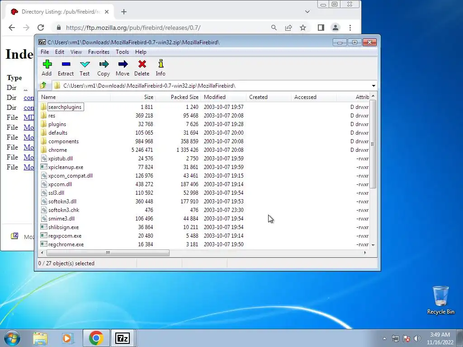Select the searchplugins folder icon

pos(44,107)
